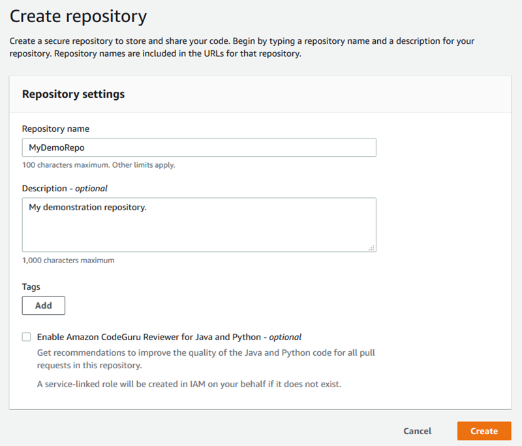522x446 pixels.
Task: Click the Tags label text
Action: (x=29, y=287)
